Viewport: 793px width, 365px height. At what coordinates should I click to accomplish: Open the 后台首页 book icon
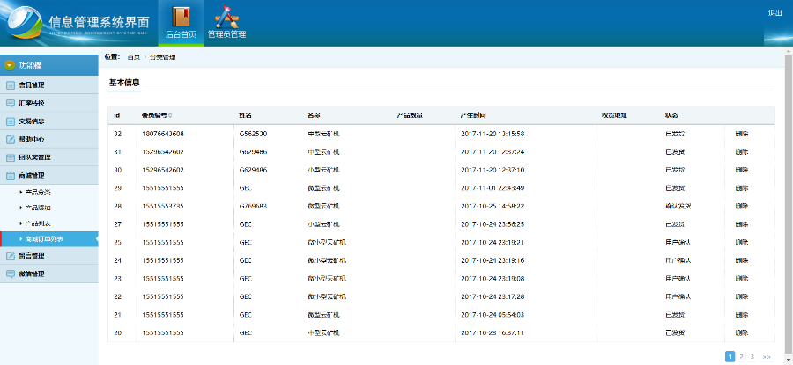click(181, 18)
